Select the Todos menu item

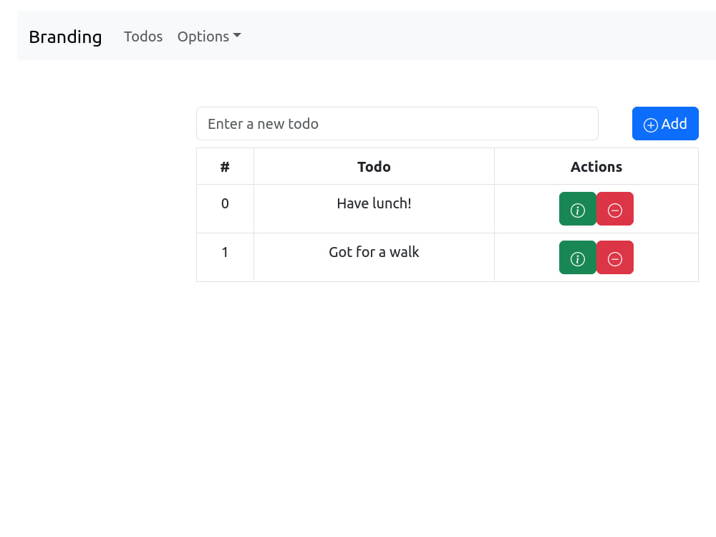[143, 36]
